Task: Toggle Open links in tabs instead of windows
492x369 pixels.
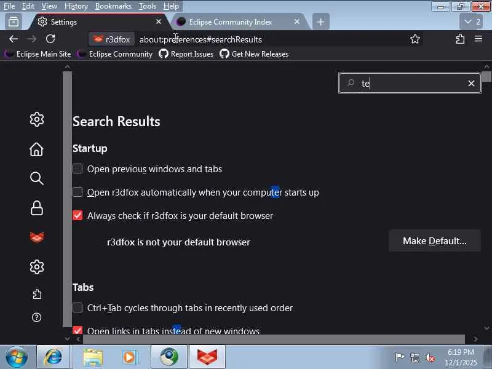Action: click(x=77, y=330)
